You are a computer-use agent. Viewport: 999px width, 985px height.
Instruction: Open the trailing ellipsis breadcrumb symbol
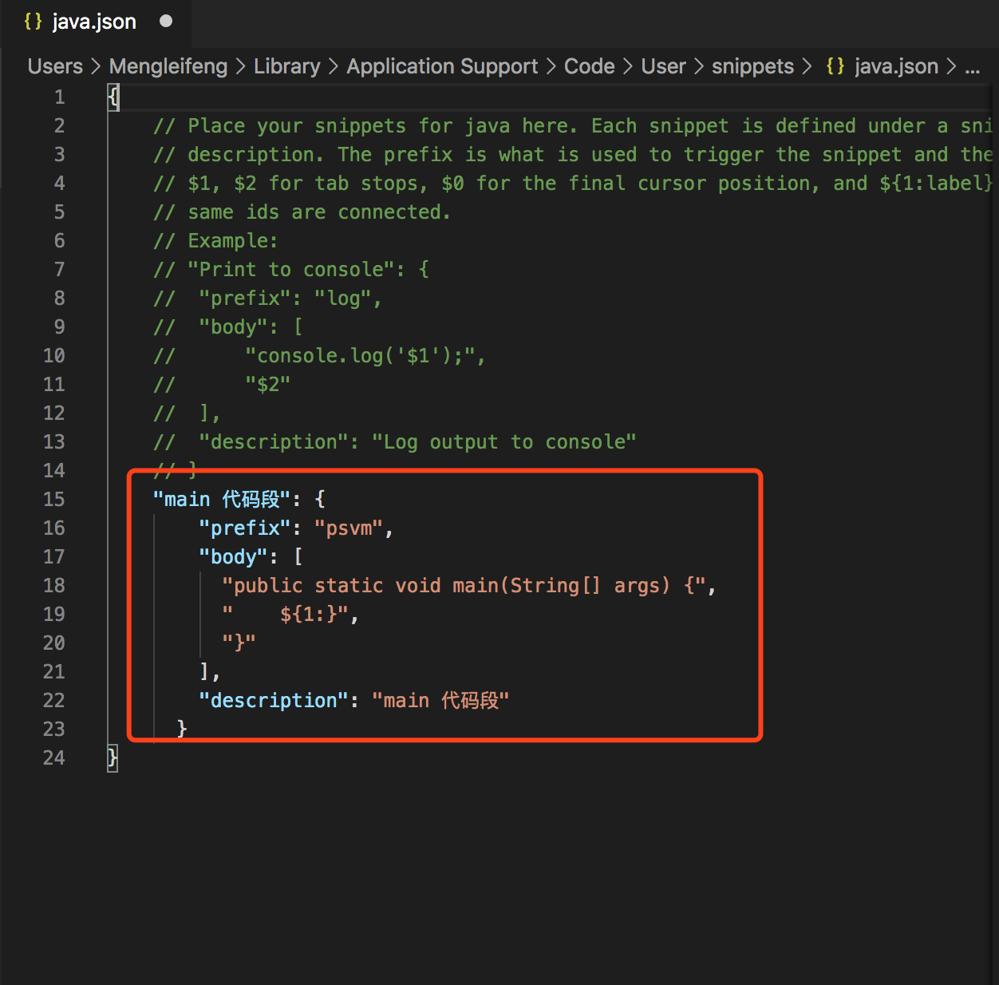[x=972, y=69]
